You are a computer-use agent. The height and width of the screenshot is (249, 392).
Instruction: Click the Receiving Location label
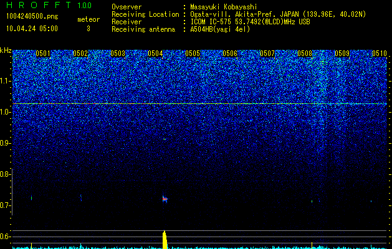[145, 14]
